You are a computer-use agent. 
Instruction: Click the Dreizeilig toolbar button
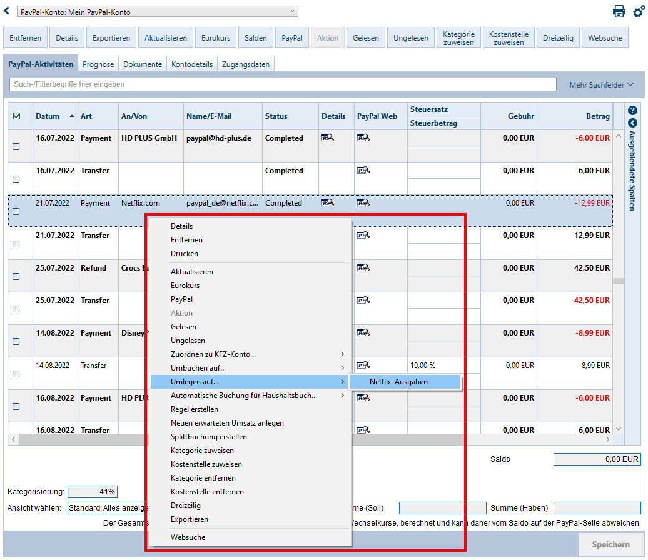coord(558,38)
